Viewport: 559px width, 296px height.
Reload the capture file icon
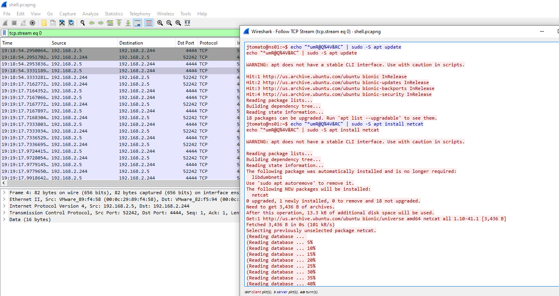tap(71, 23)
